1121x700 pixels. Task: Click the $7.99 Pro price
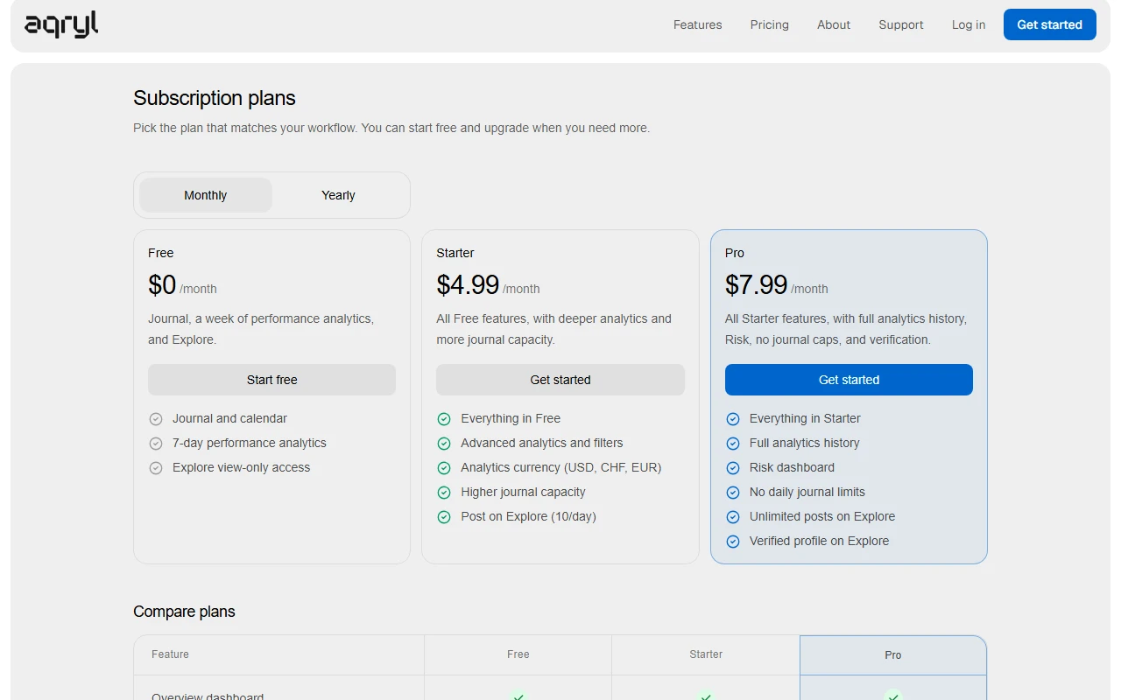click(757, 285)
